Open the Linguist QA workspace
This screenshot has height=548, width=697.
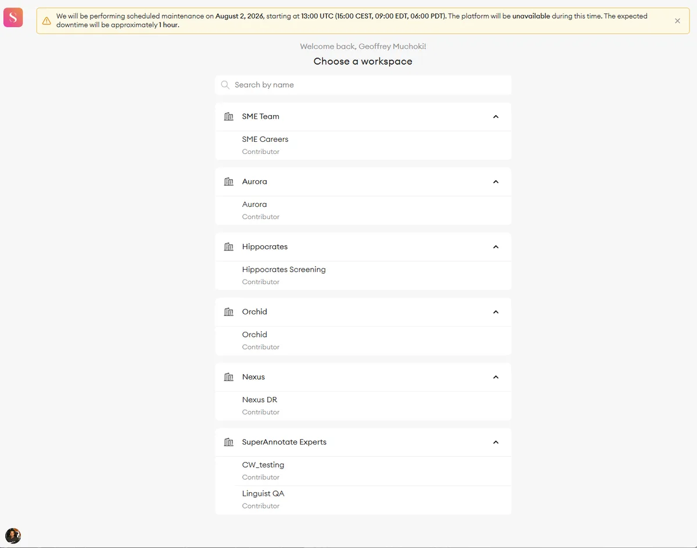(363, 500)
